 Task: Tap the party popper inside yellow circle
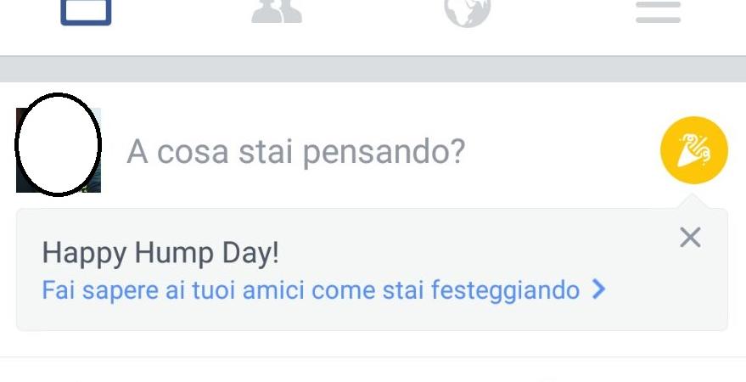point(694,150)
